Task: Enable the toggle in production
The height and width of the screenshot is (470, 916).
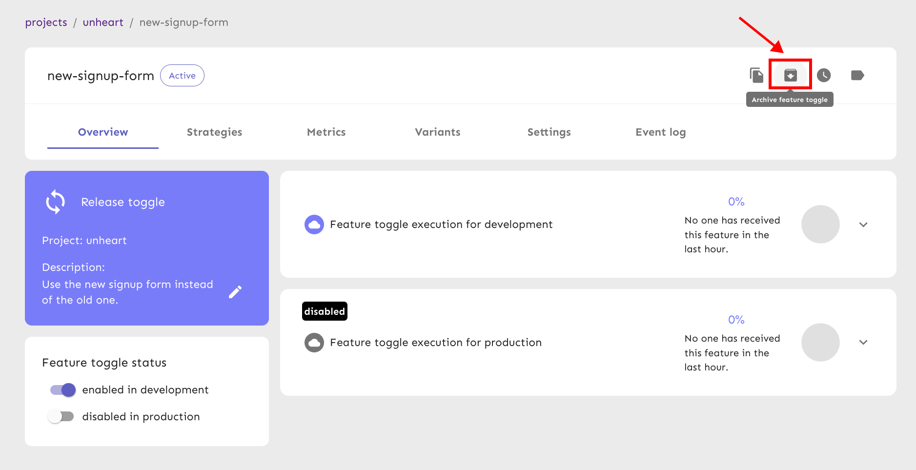Action: point(61,417)
